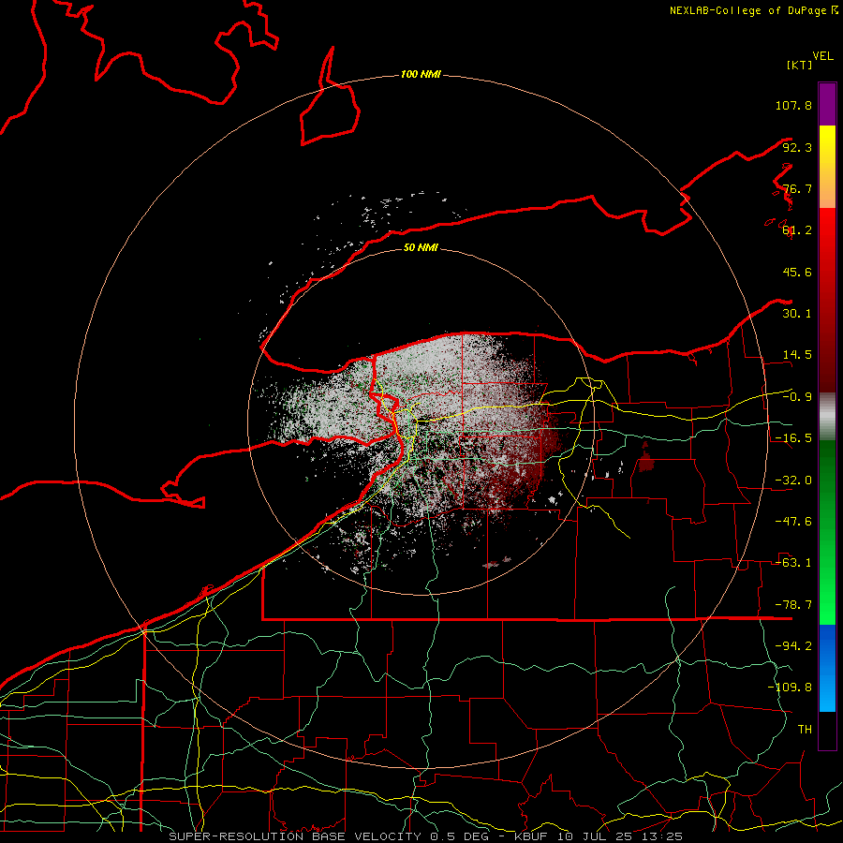Select the -47.6 legend value
Image resolution: width=843 pixels, height=843 pixels.
click(x=793, y=522)
